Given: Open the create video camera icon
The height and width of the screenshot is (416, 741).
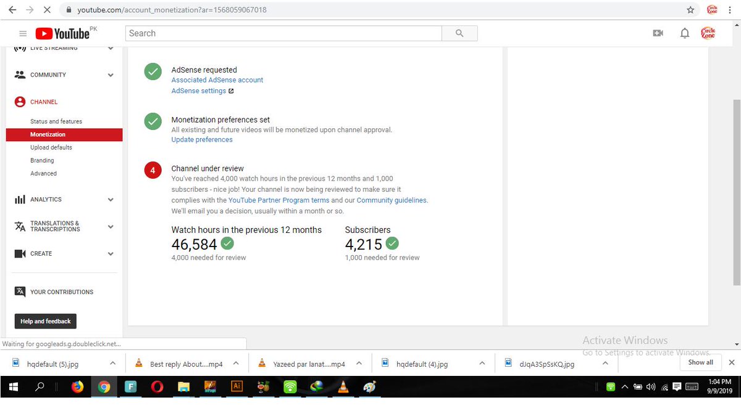Looking at the screenshot, I should [658, 33].
